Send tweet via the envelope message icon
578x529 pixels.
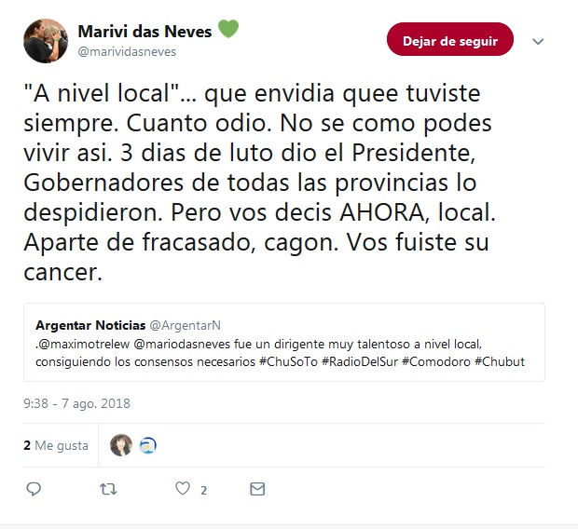(257, 489)
